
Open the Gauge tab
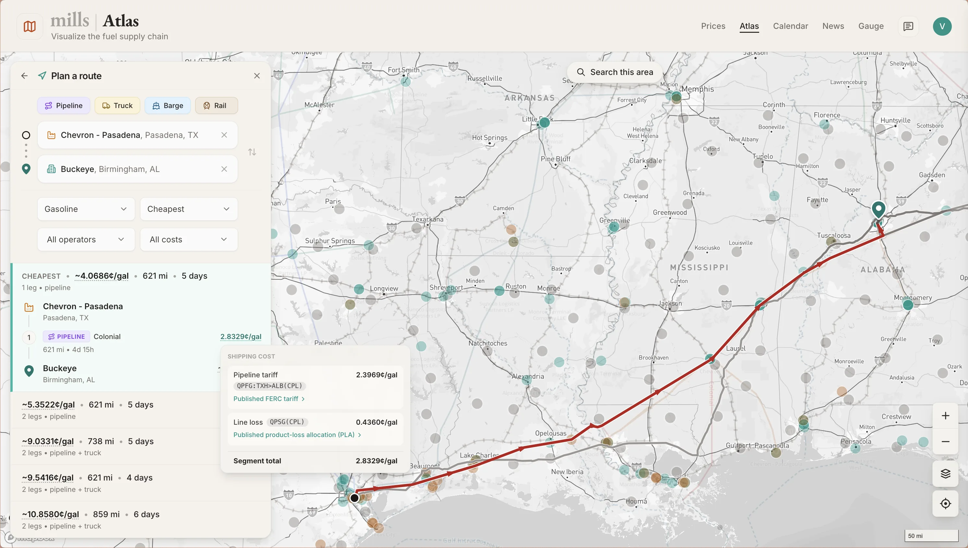click(871, 26)
